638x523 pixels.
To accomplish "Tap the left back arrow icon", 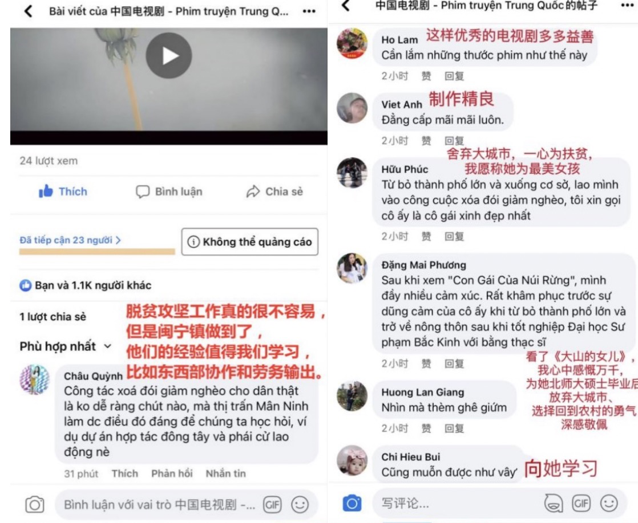I will (28, 11).
